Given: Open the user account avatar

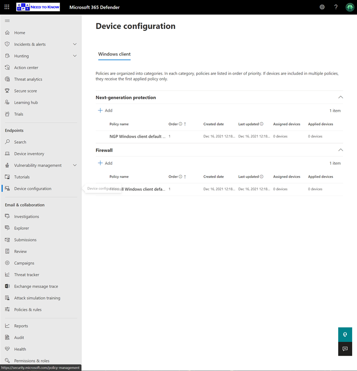Looking at the screenshot, I should pyautogui.click(x=350, y=7).
